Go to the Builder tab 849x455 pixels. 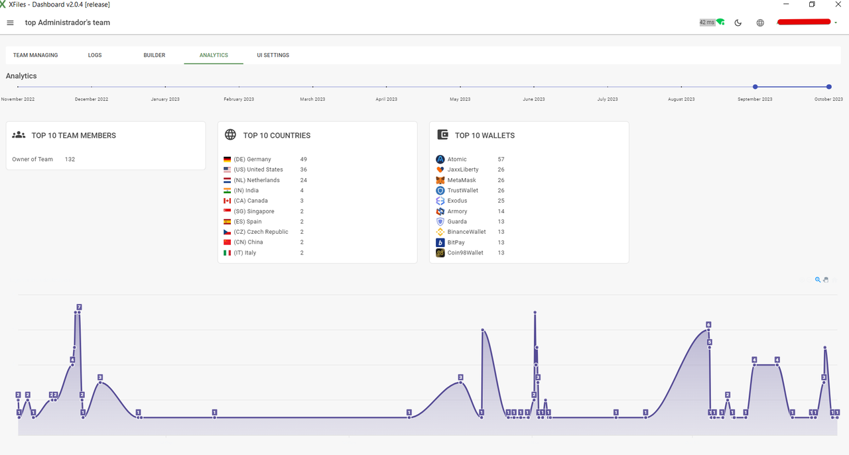tap(155, 55)
